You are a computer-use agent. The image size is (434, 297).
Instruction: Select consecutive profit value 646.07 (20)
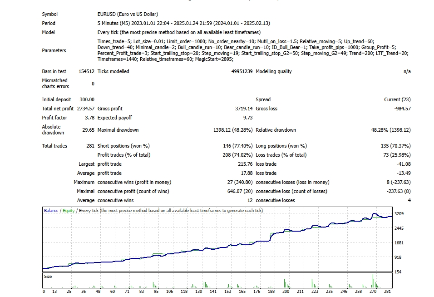240,192
